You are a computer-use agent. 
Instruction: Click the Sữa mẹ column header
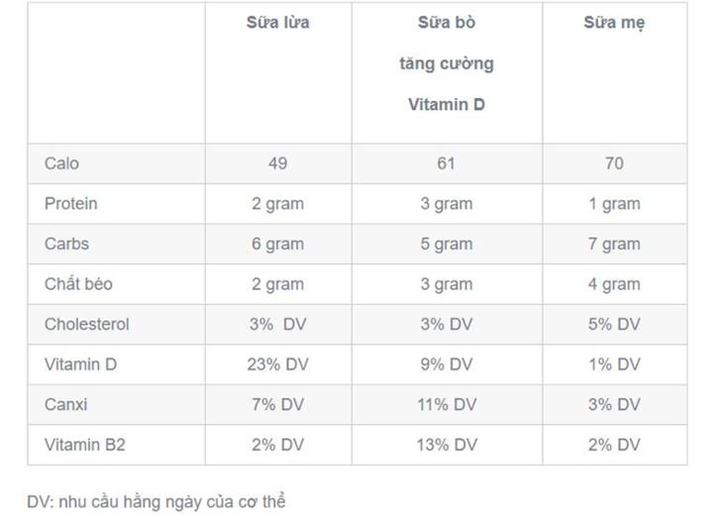[614, 23]
